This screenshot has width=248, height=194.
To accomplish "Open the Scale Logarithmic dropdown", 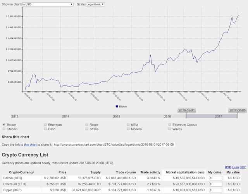I will [x=95, y=4].
